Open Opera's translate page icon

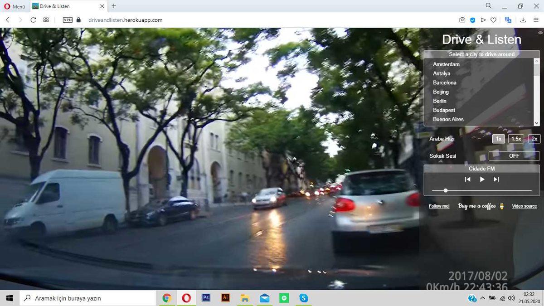pyautogui.click(x=508, y=20)
